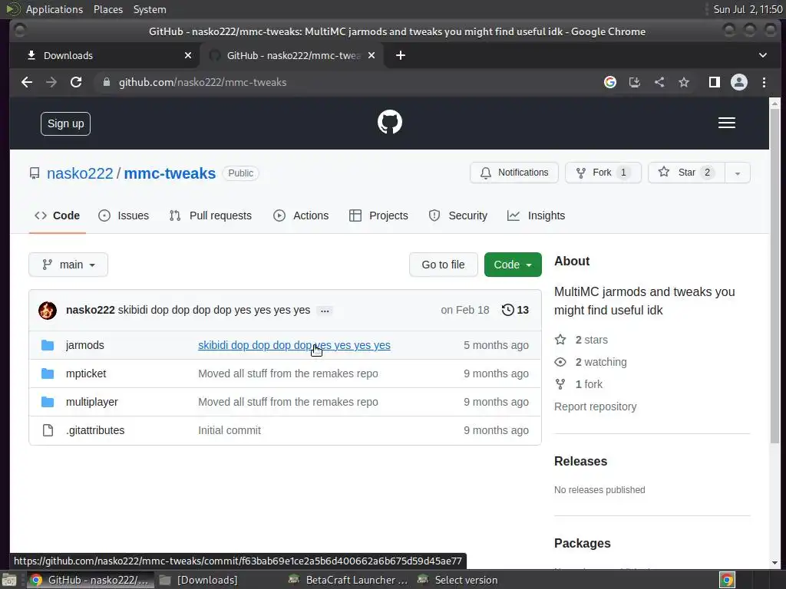The height and width of the screenshot is (589, 786).
Task: Open the nasko222 owner link
Action: click(x=80, y=173)
